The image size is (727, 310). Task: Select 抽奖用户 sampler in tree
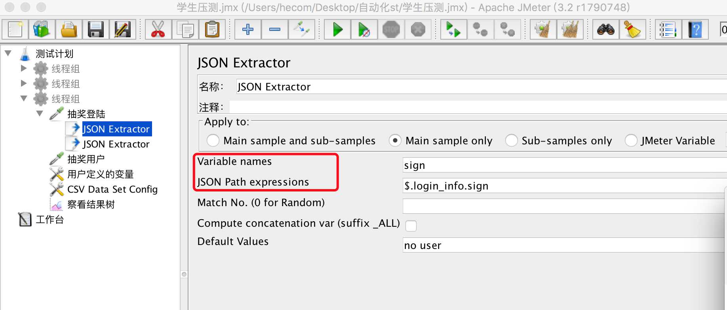coord(86,159)
